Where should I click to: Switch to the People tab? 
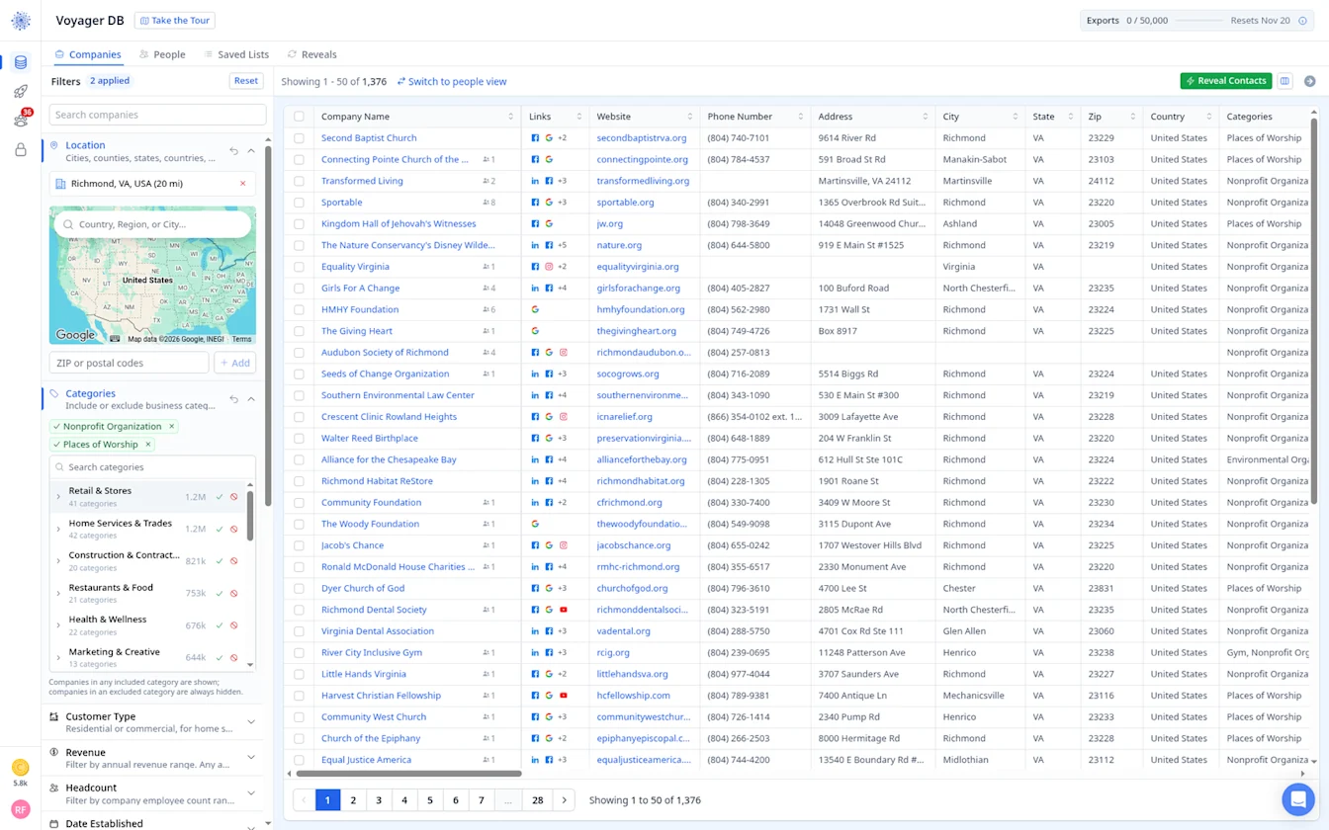(162, 54)
